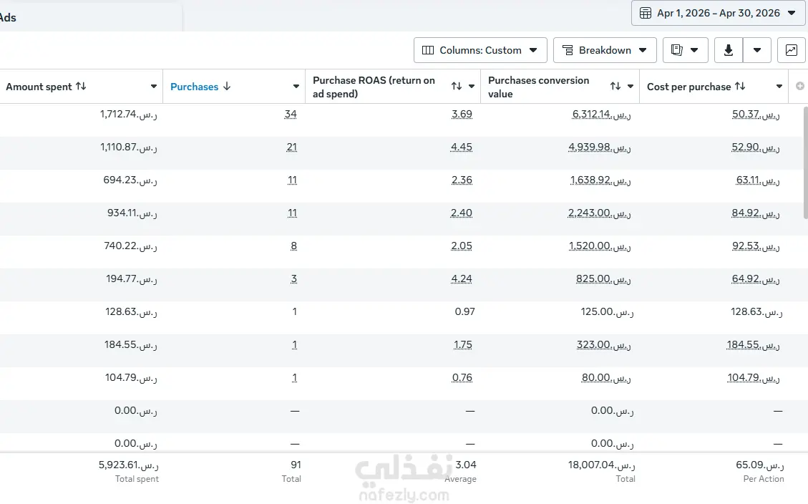
Task: Click the 2.40 ROAS value
Action: (461, 213)
